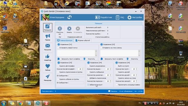188x106 pixels.
Task: Click the Юлия Бородина profile avatar
Action: [46, 17]
